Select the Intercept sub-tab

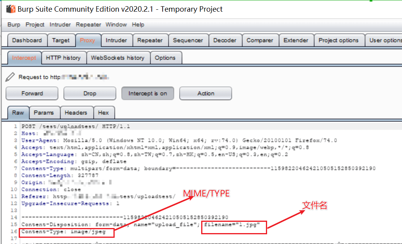[x=24, y=58]
